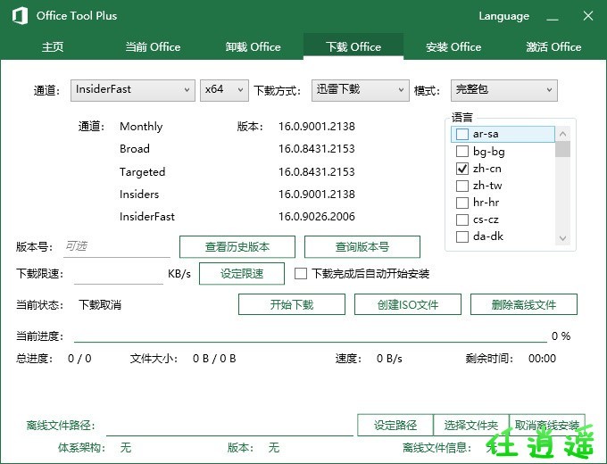Switch to the 激活 Office tab
This screenshot has height=464, width=607.
click(553, 46)
